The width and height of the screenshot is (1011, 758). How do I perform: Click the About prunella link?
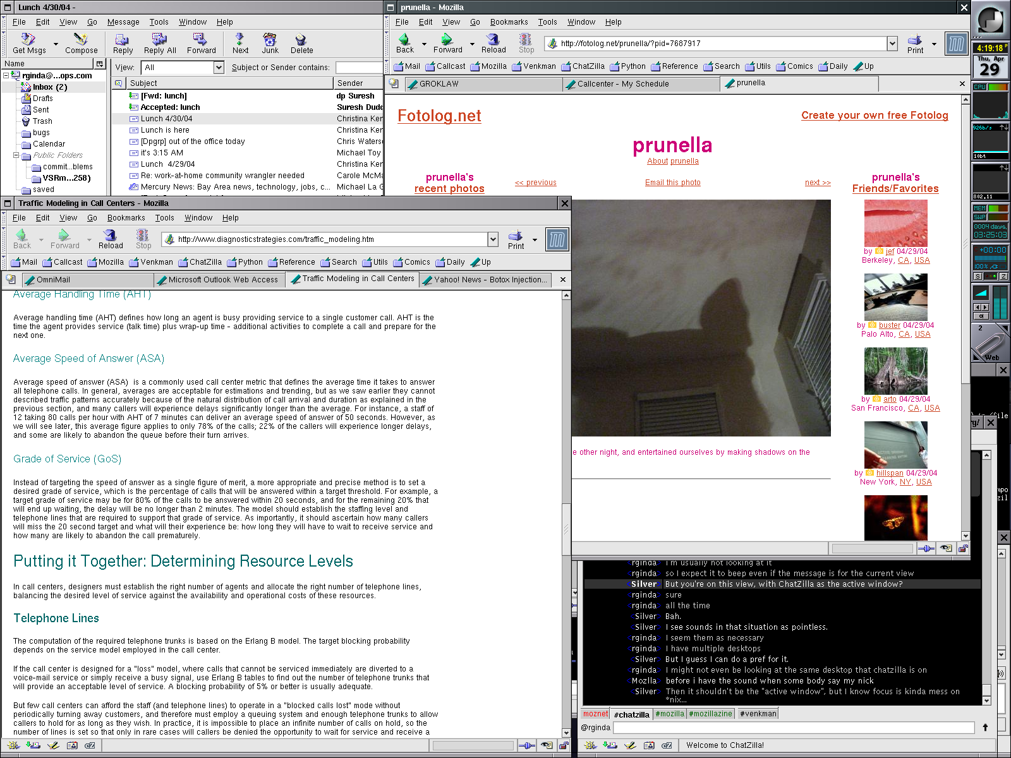(x=672, y=161)
